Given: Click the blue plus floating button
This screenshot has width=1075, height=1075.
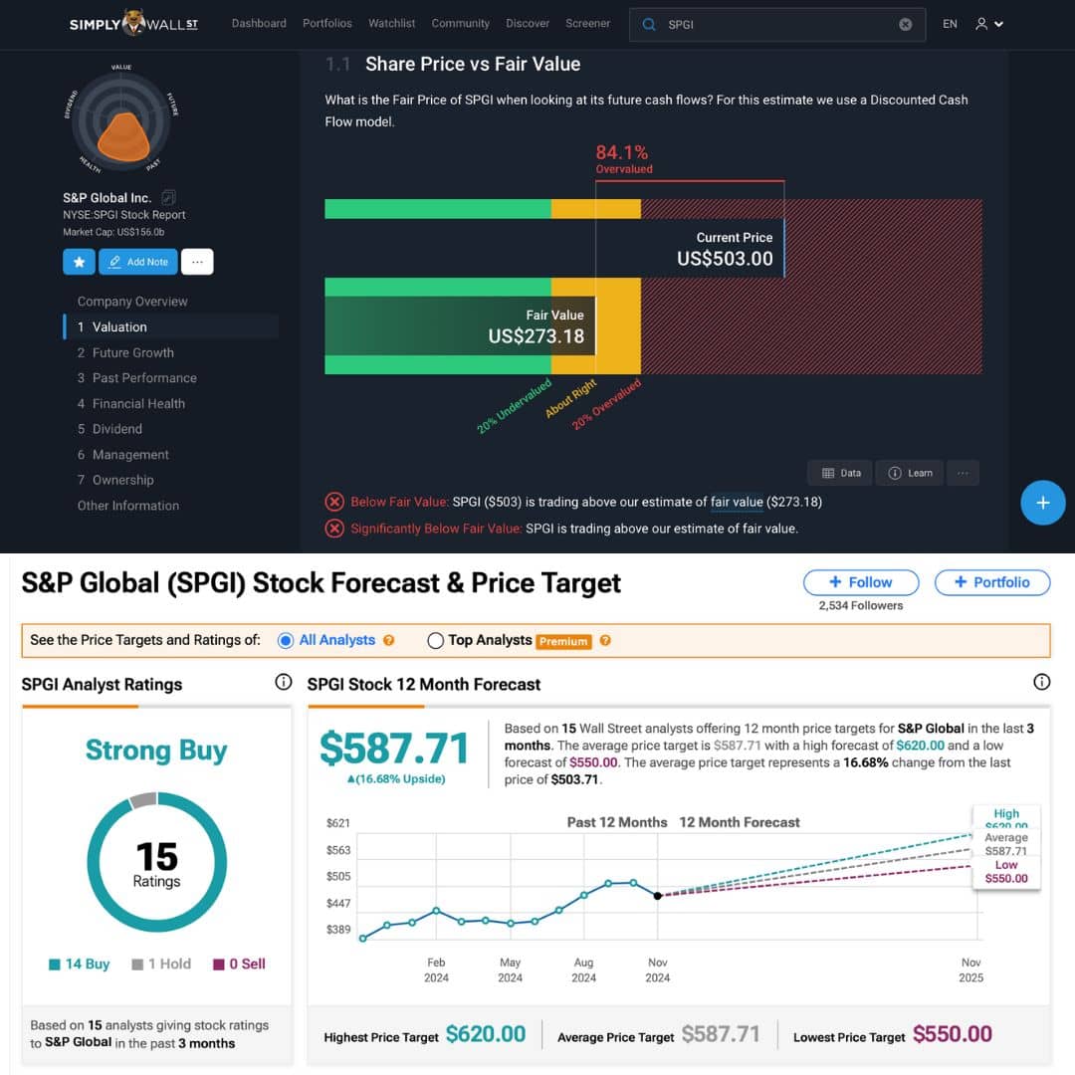Looking at the screenshot, I should pos(1043,503).
